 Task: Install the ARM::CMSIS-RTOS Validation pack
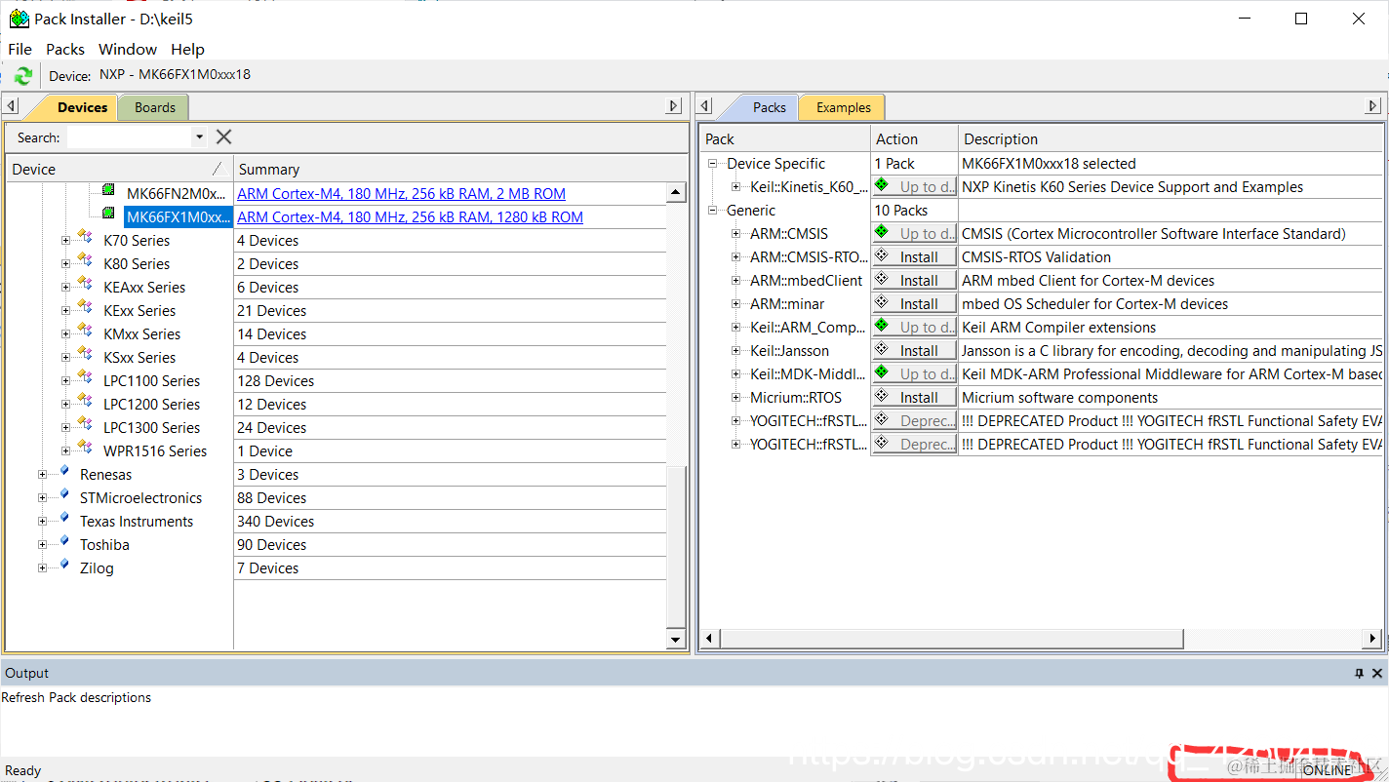pyautogui.click(x=914, y=257)
